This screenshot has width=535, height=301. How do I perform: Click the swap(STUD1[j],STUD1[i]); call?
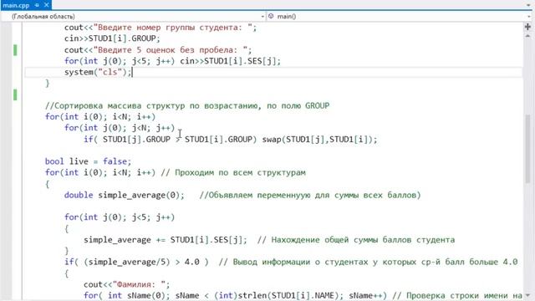click(x=319, y=140)
